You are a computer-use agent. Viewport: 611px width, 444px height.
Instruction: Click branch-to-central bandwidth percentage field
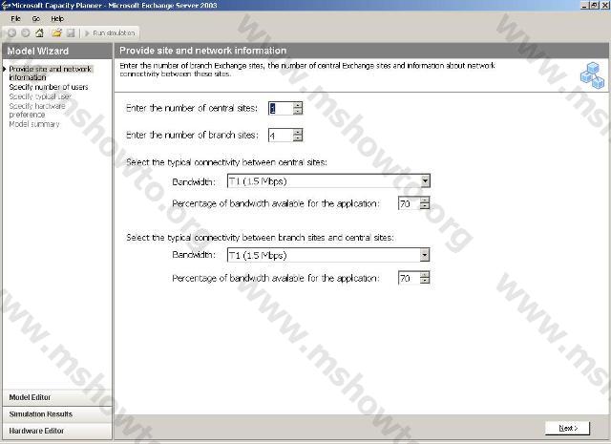pyautogui.click(x=409, y=278)
